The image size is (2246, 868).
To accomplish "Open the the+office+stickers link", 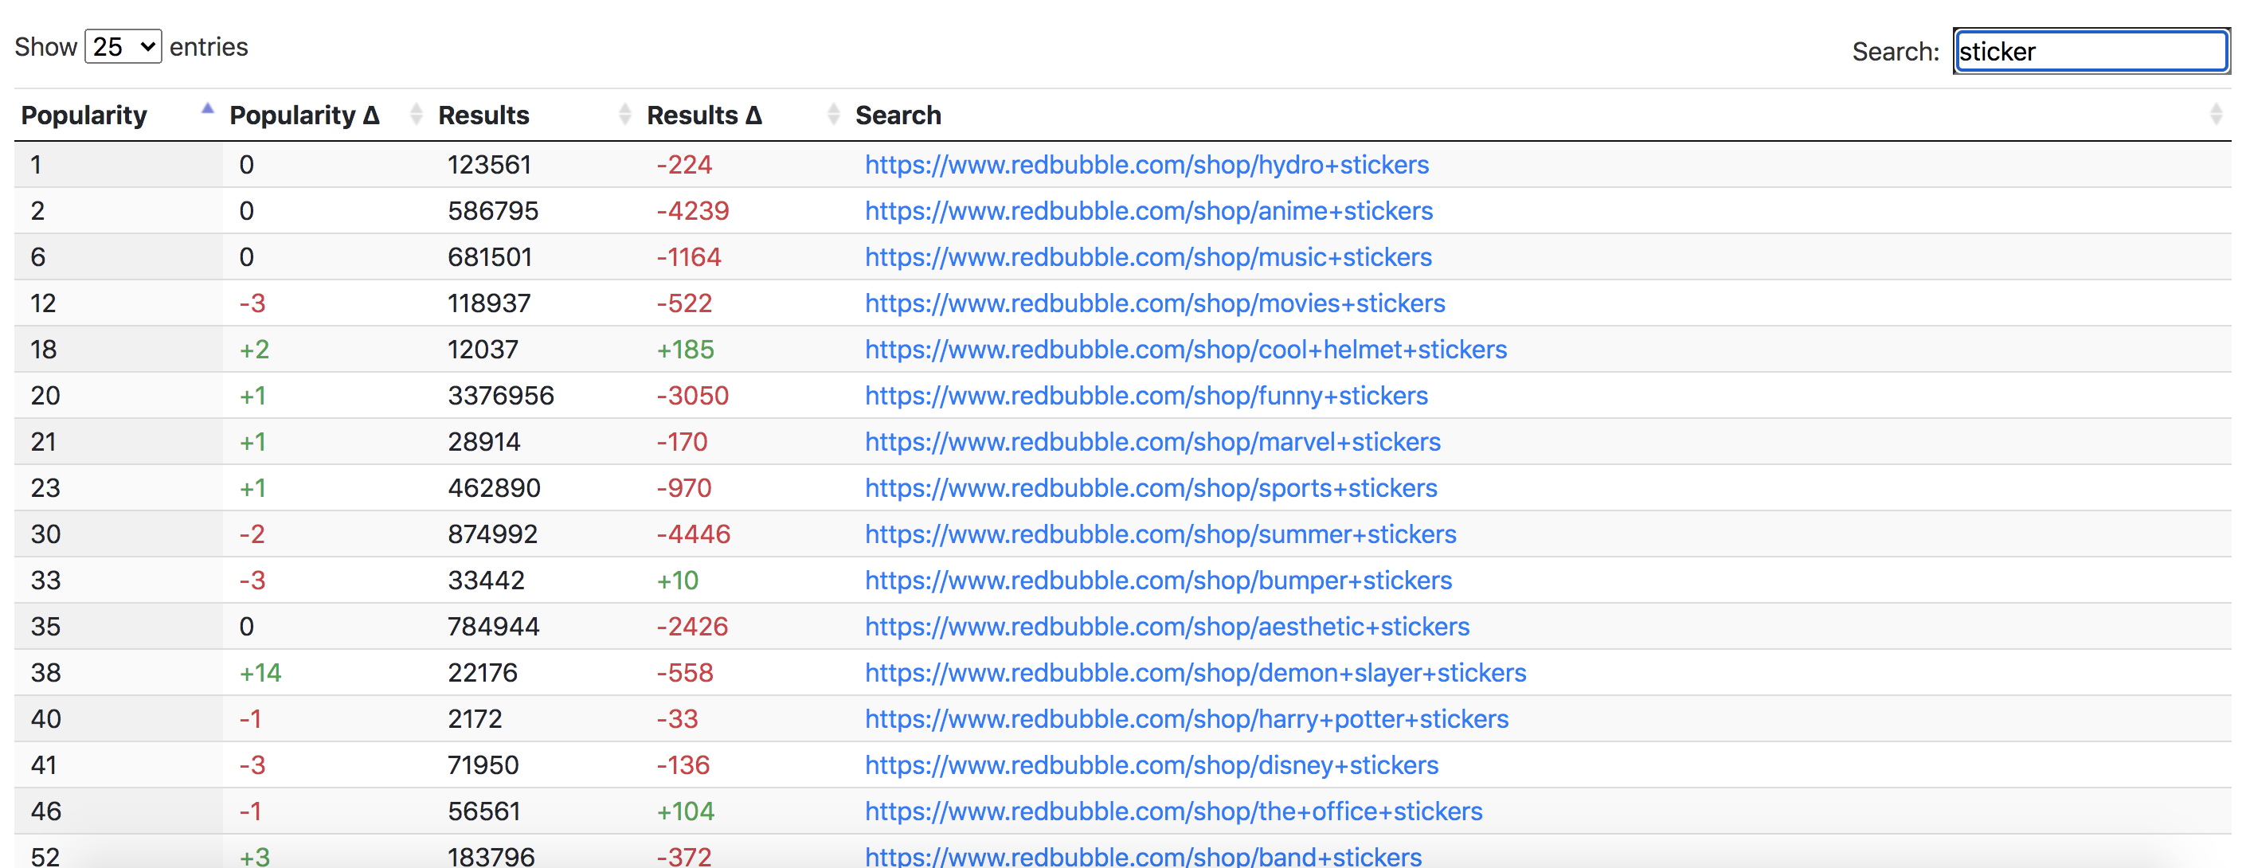I will click(x=1172, y=811).
